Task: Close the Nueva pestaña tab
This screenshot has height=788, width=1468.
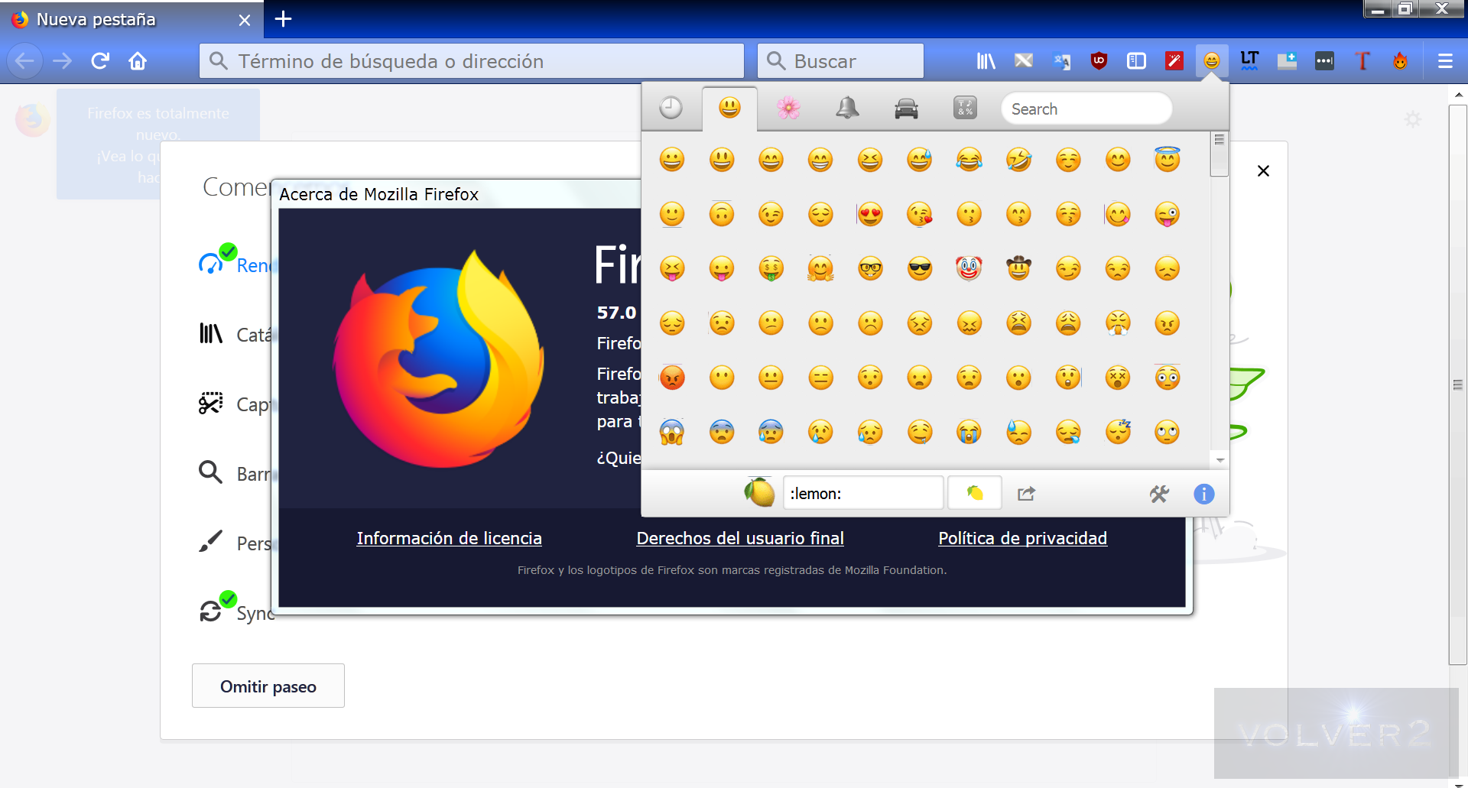Action: tap(245, 20)
